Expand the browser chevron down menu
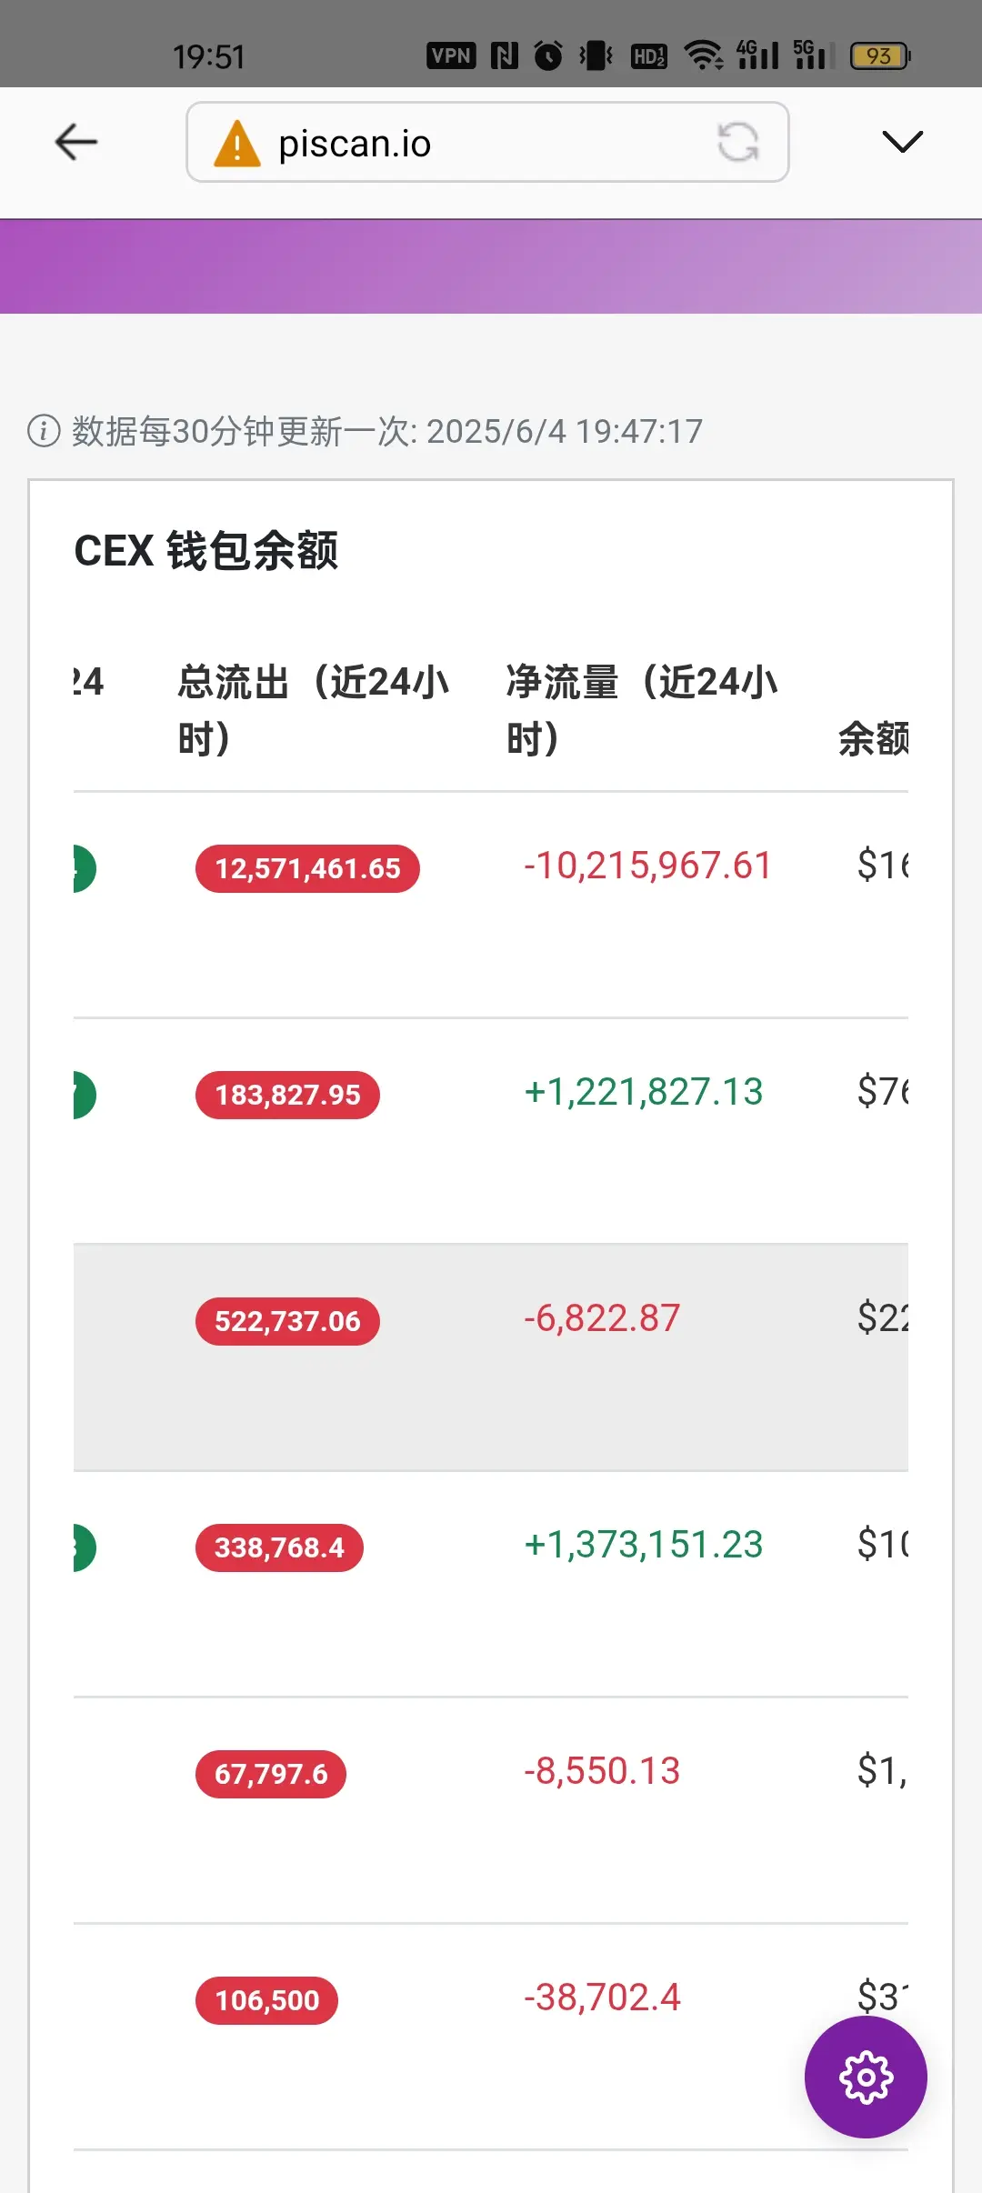The height and width of the screenshot is (2193, 982). [903, 142]
